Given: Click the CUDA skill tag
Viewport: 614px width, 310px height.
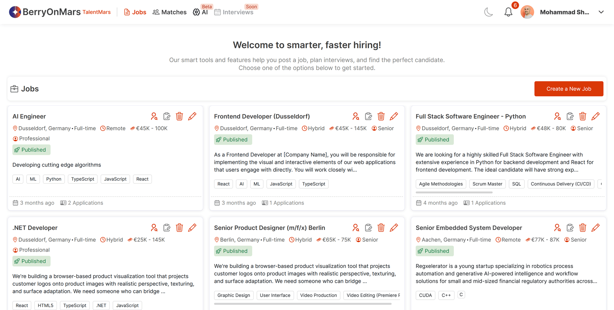Looking at the screenshot, I should (x=425, y=295).
